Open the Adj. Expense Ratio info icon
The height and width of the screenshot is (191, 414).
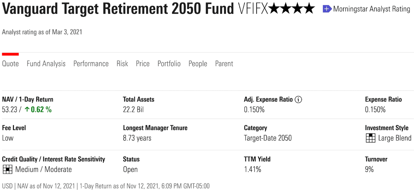pos(298,99)
